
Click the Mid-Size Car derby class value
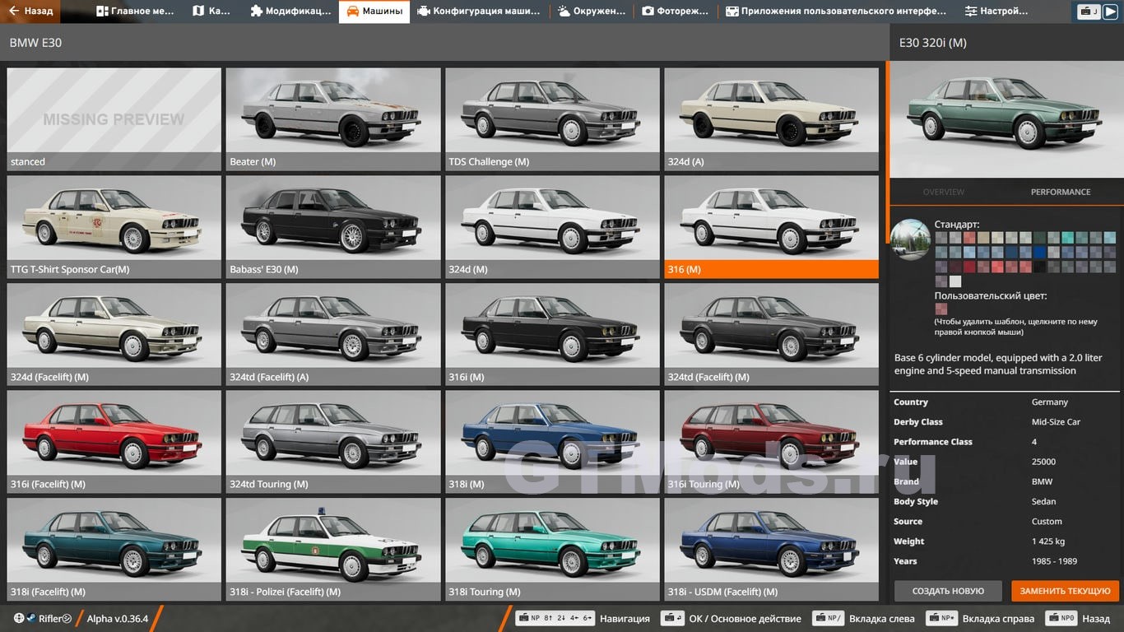1056,421
